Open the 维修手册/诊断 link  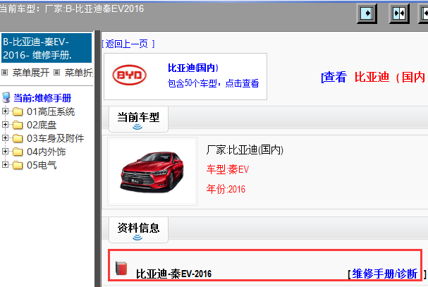[384, 274]
